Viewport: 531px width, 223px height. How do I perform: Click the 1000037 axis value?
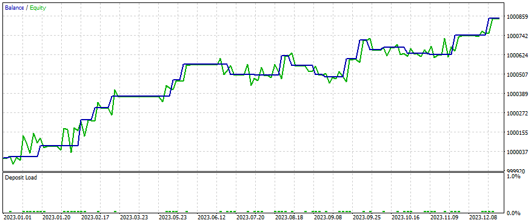517,152
